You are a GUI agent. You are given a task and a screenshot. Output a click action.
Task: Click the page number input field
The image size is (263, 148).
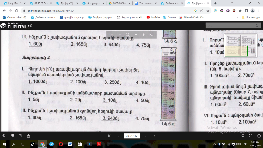[x=132, y=136]
